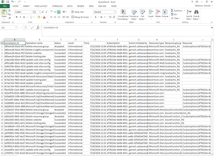Screen dimensions: 214x156
Task: Click Excel Help question mark icon
Action: coord(192,2)
